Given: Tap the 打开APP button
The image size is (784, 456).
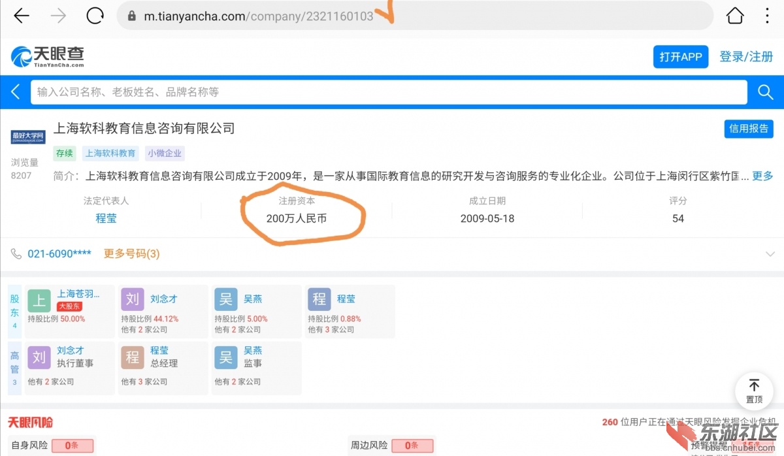Looking at the screenshot, I should pyautogui.click(x=681, y=57).
